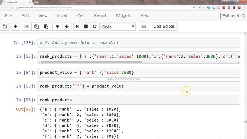
Task: Click output line 'e' rank 5 sales 12000
Action: pyautogui.click(x=83, y=131)
